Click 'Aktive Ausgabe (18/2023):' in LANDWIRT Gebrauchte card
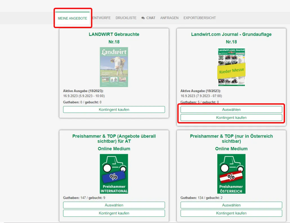This screenshot has width=290, height=223. tap(83, 91)
